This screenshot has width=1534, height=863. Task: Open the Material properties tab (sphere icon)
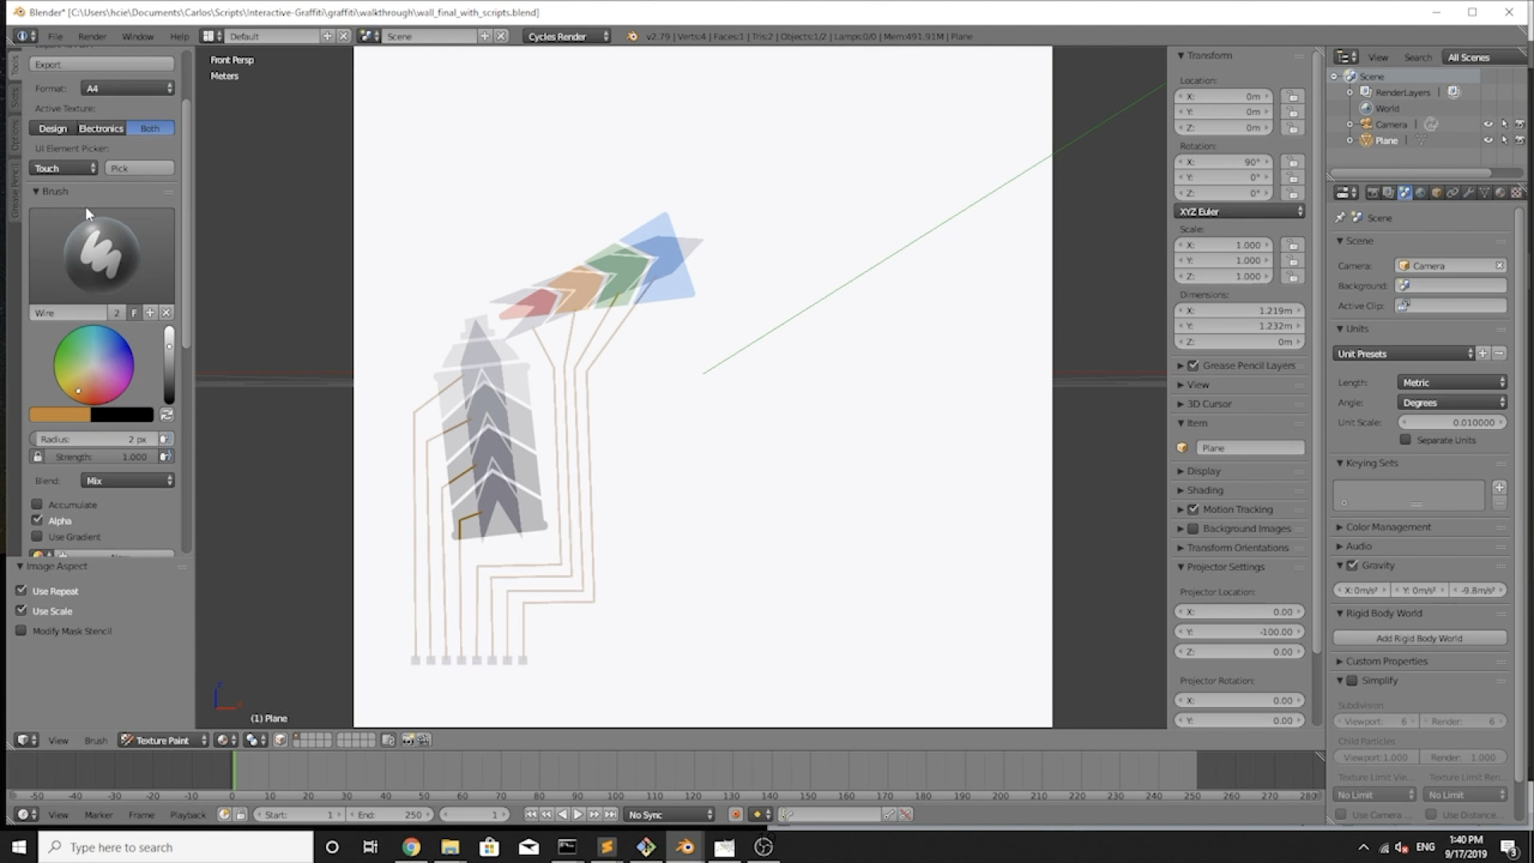click(x=1500, y=193)
